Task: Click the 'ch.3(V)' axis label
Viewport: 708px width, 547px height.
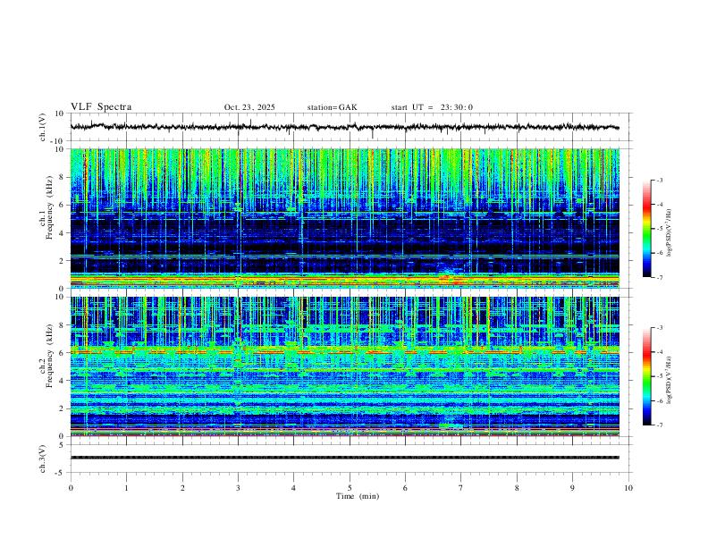Action: pos(43,459)
